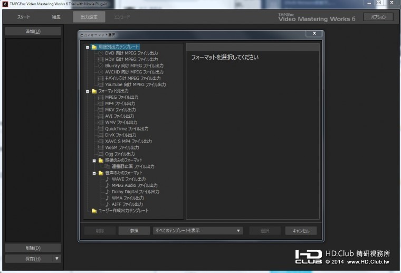The height and width of the screenshot is (273, 401).
Task: Open the arrow menu next to 保存(H)
Action: 57,259
